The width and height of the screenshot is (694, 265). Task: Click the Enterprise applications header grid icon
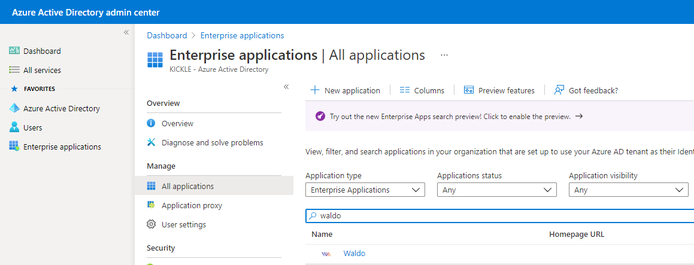tap(155, 59)
